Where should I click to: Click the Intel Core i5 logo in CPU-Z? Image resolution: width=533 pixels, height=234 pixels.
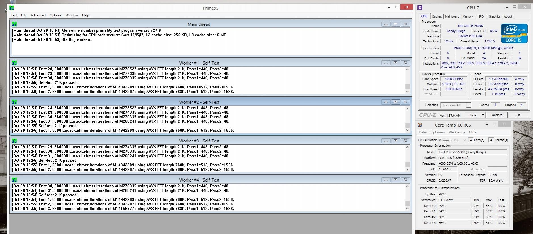(x=514, y=33)
